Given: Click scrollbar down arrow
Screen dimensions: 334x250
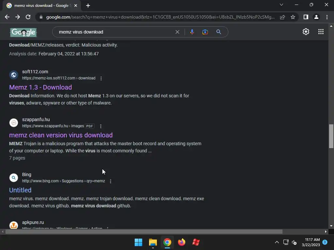Looking at the screenshot, I should coord(331,226).
